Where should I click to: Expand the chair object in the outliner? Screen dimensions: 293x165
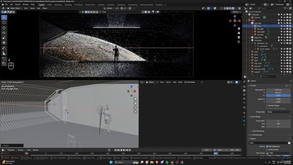coord(250,52)
